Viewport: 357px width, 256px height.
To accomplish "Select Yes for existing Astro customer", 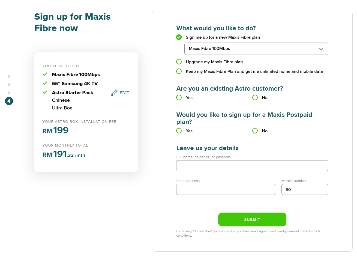I will click(x=179, y=97).
